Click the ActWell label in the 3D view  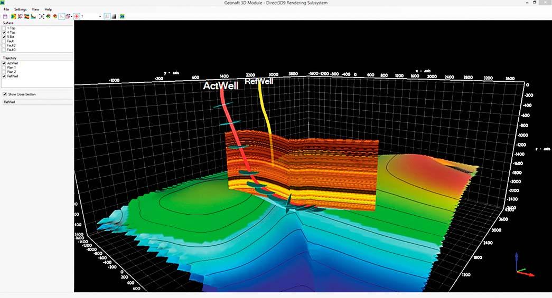[220, 85]
